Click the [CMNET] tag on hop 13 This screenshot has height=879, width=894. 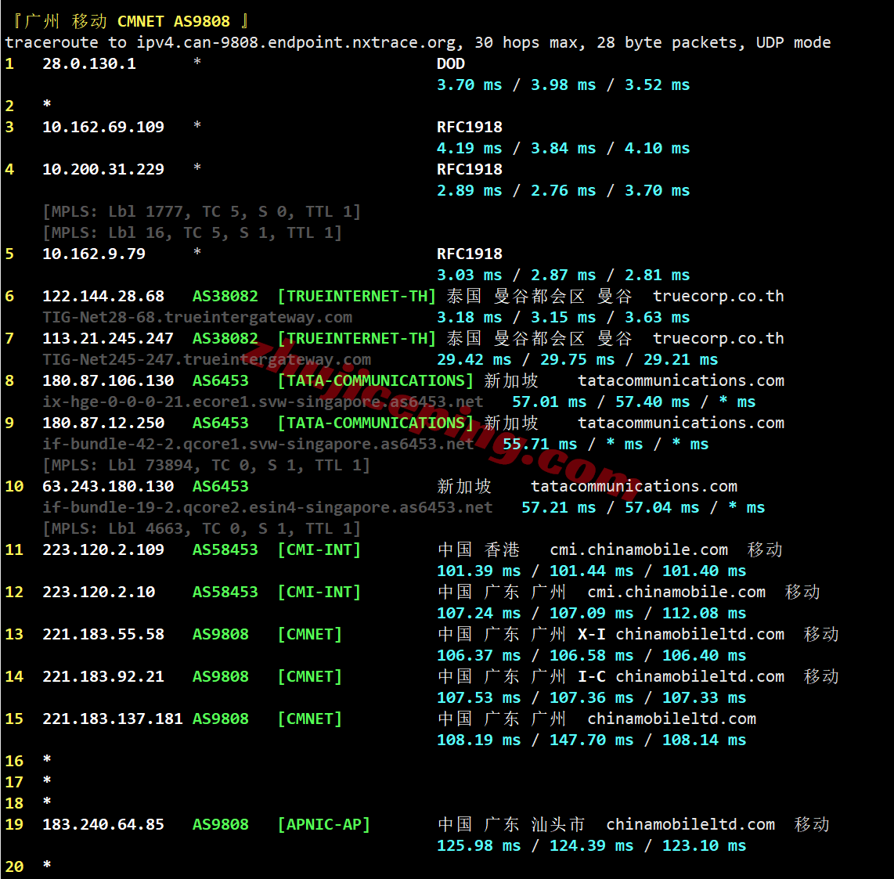pyautogui.click(x=309, y=634)
